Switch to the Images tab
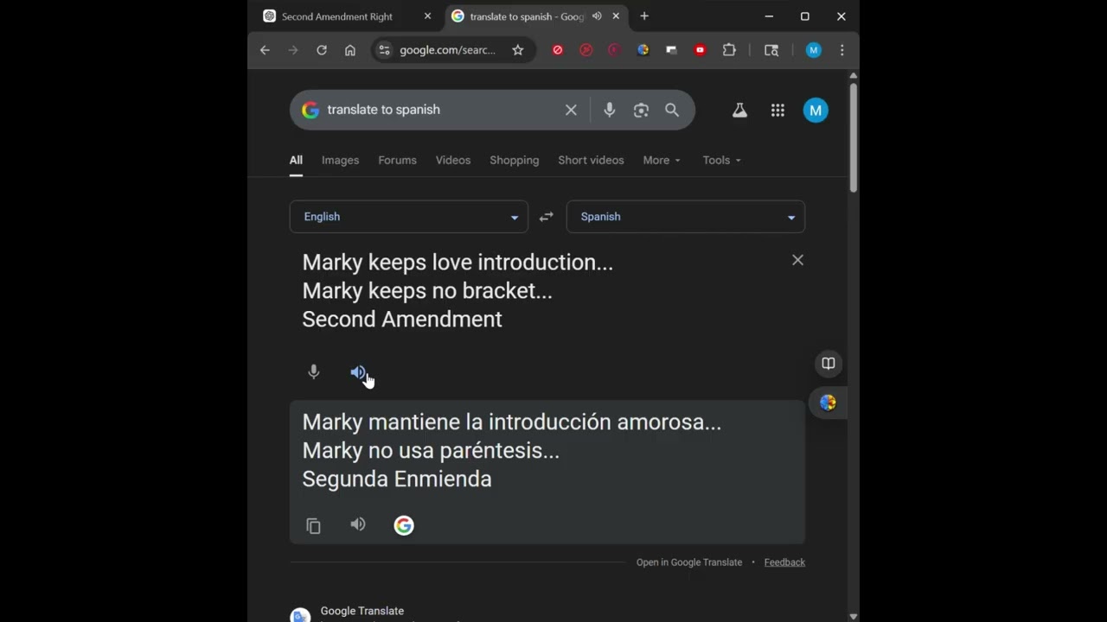Viewport: 1107px width, 622px height. click(340, 160)
